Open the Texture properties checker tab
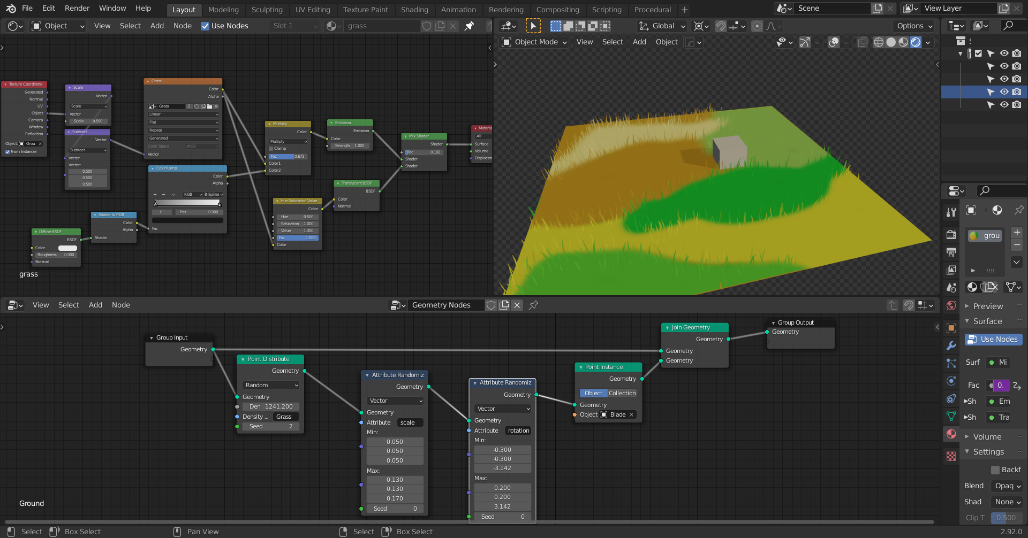The image size is (1028, 538). pos(951,456)
